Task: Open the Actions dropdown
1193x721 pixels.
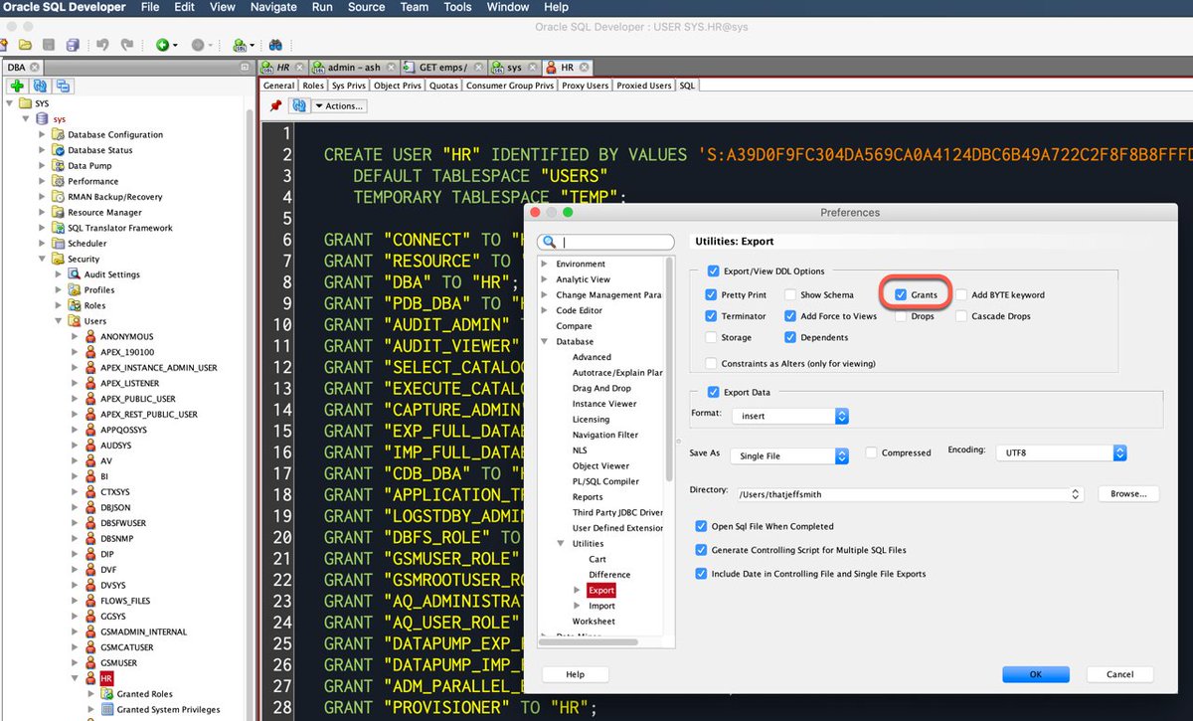Action: [339, 105]
